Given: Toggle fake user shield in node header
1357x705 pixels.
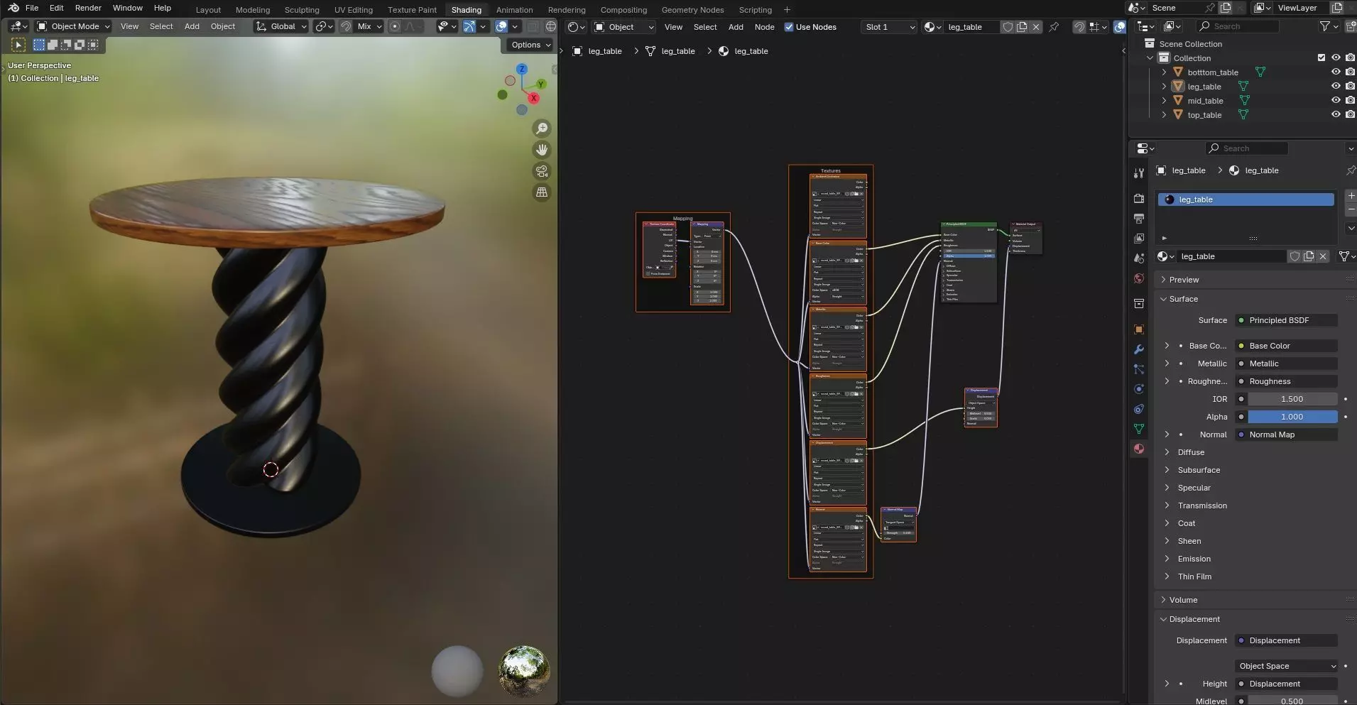Looking at the screenshot, I should 1008,27.
